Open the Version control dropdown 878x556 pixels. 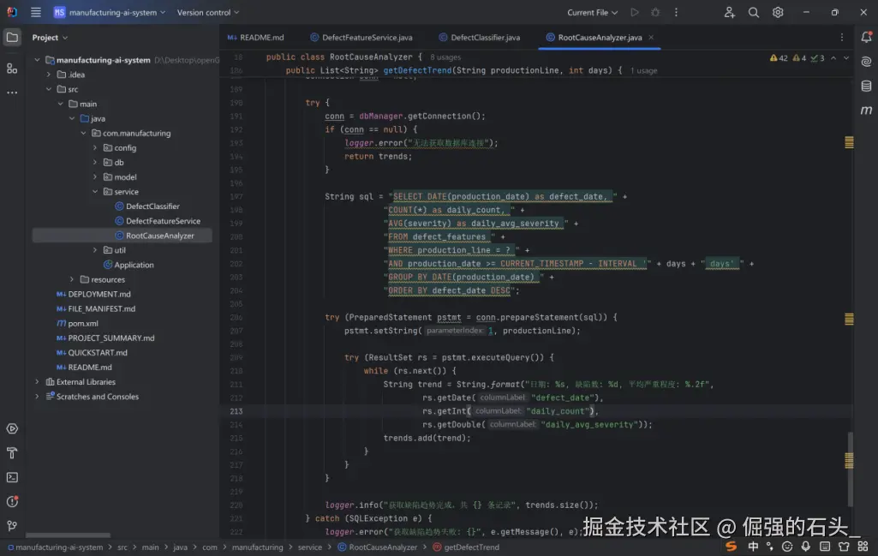tap(208, 13)
